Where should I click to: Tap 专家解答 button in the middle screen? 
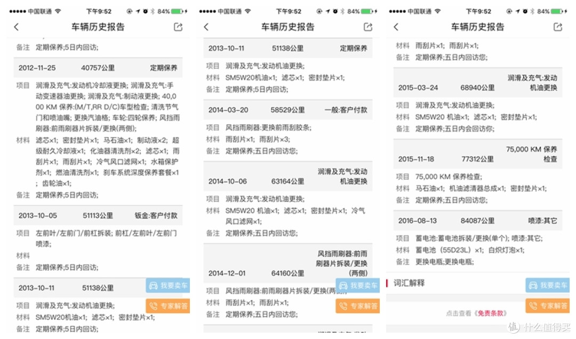tap(358, 306)
